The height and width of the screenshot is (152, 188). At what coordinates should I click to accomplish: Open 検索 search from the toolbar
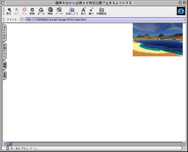tap(50, 11)
